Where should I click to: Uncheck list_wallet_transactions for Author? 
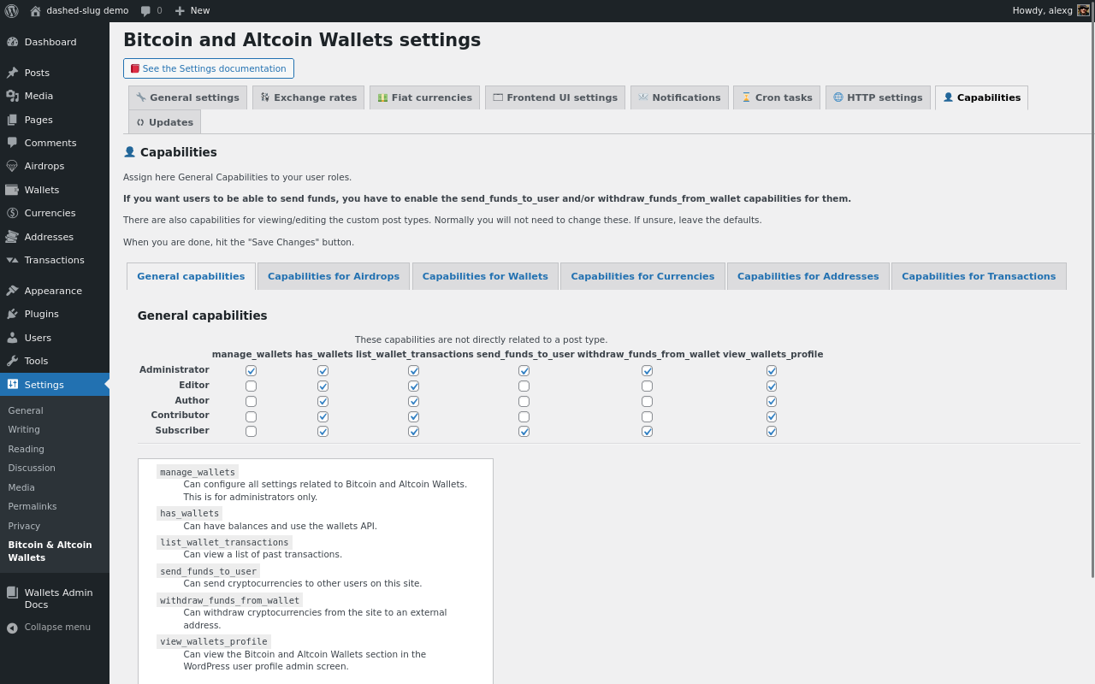click(413, 401)
